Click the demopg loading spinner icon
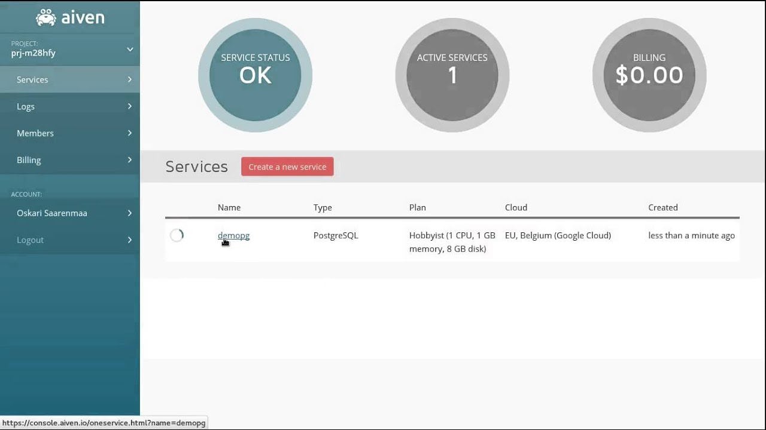Screen dimensions: 766x430 pos(177,235)
